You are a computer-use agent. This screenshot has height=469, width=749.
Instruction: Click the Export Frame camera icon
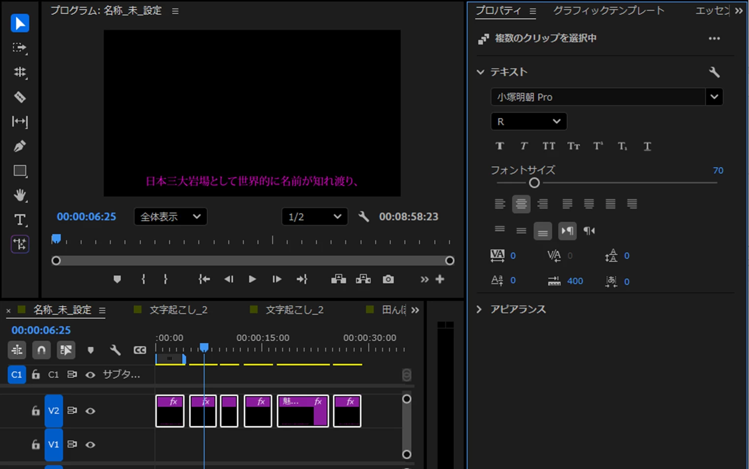[388, 279]
